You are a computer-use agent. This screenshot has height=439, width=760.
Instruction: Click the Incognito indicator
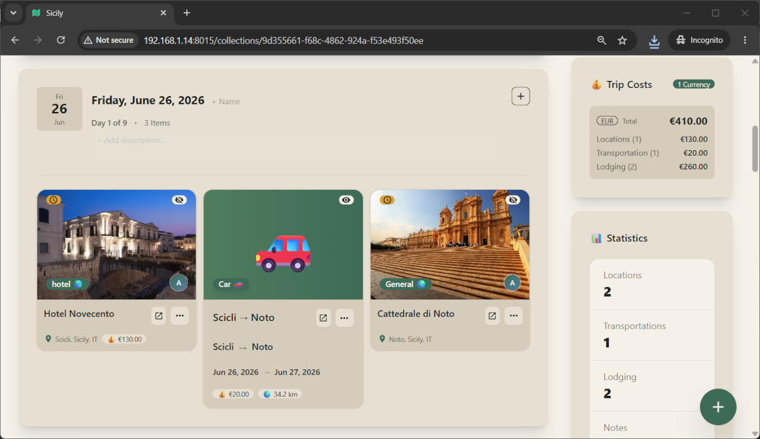click(x=699, y=40)
